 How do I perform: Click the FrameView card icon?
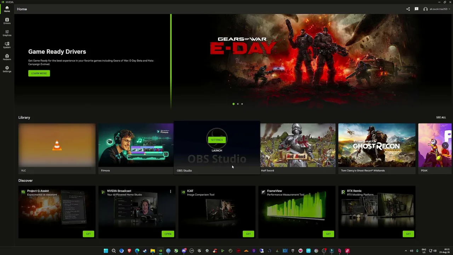coord(263,192)
